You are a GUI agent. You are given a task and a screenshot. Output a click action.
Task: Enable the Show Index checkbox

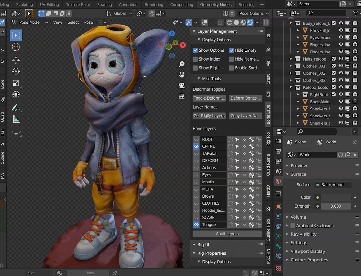coord(195,59)
